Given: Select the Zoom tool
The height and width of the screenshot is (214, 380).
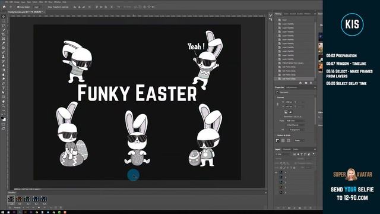Looking at the screenshot, I should click(4, 106).
